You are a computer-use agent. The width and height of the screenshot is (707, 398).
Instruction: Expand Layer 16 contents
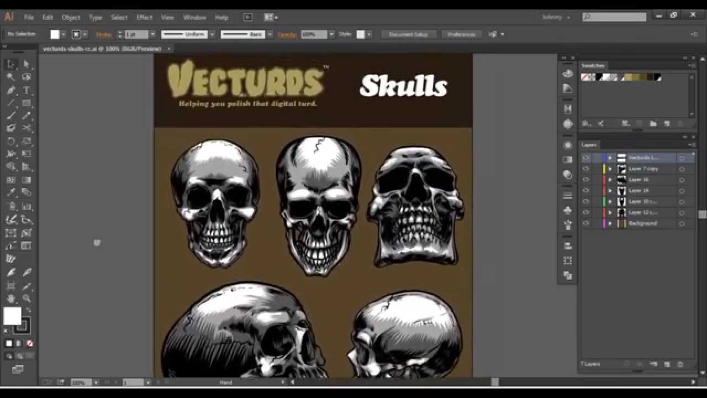610,180
